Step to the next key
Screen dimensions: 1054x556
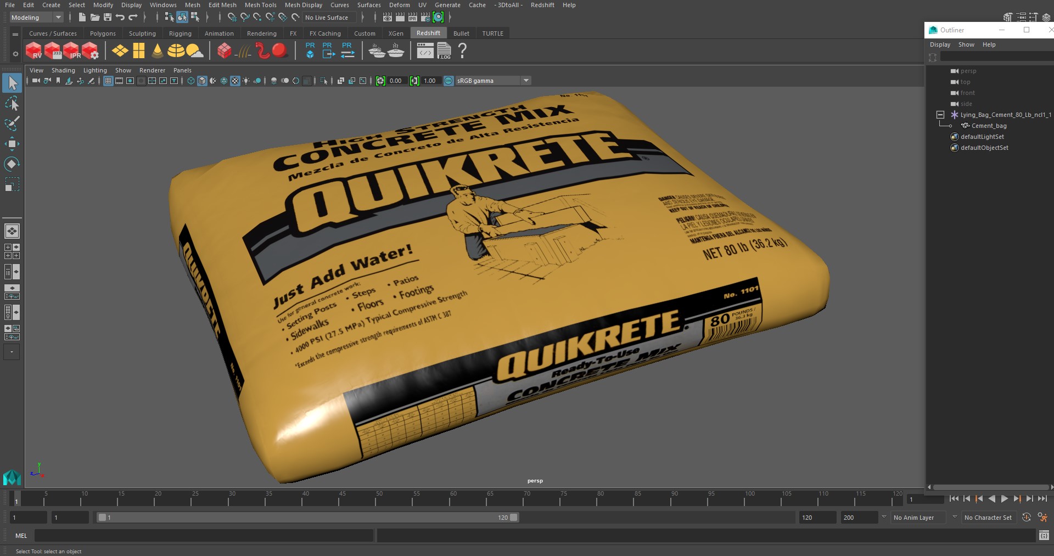point(1017,499)
